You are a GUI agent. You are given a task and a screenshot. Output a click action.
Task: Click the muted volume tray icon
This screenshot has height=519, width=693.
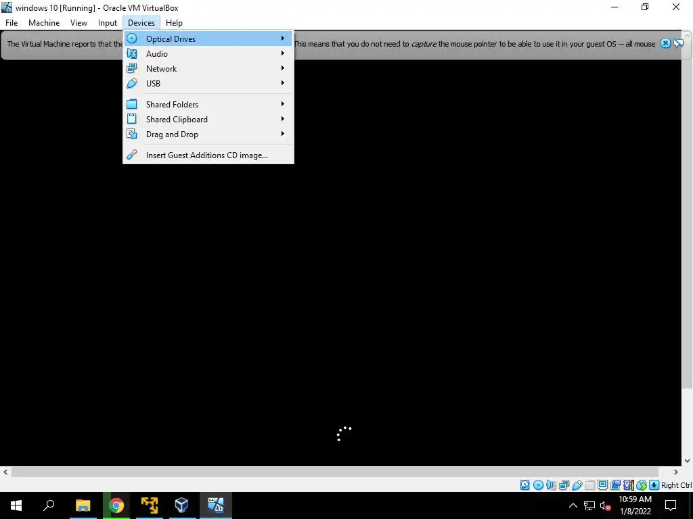coord(605,505)
